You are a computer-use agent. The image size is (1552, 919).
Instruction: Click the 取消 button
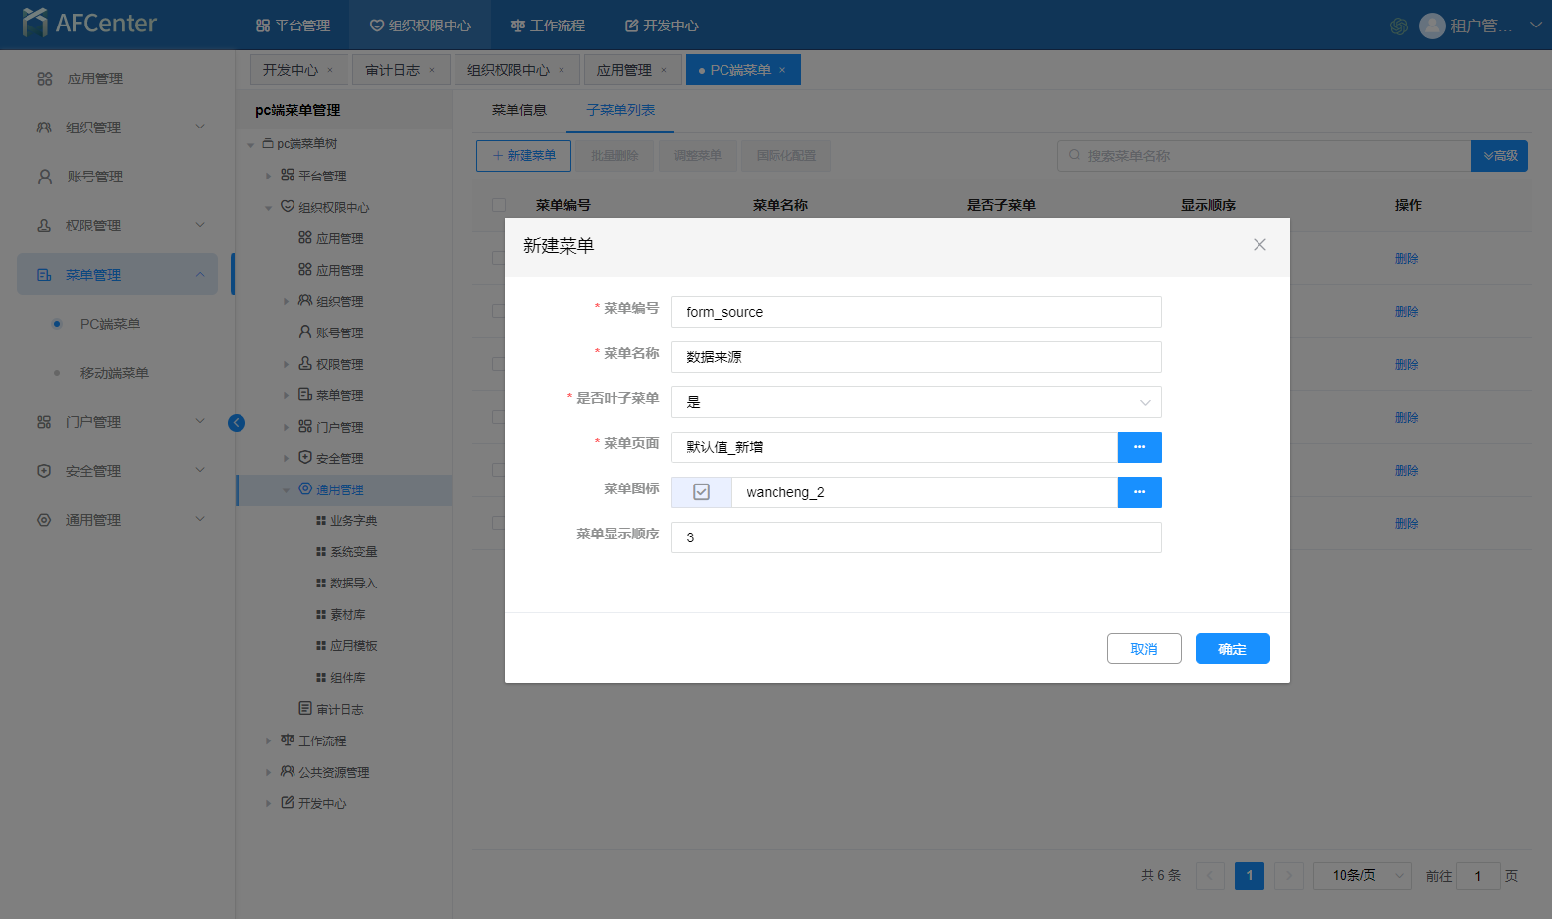[x=1144, y=648]
